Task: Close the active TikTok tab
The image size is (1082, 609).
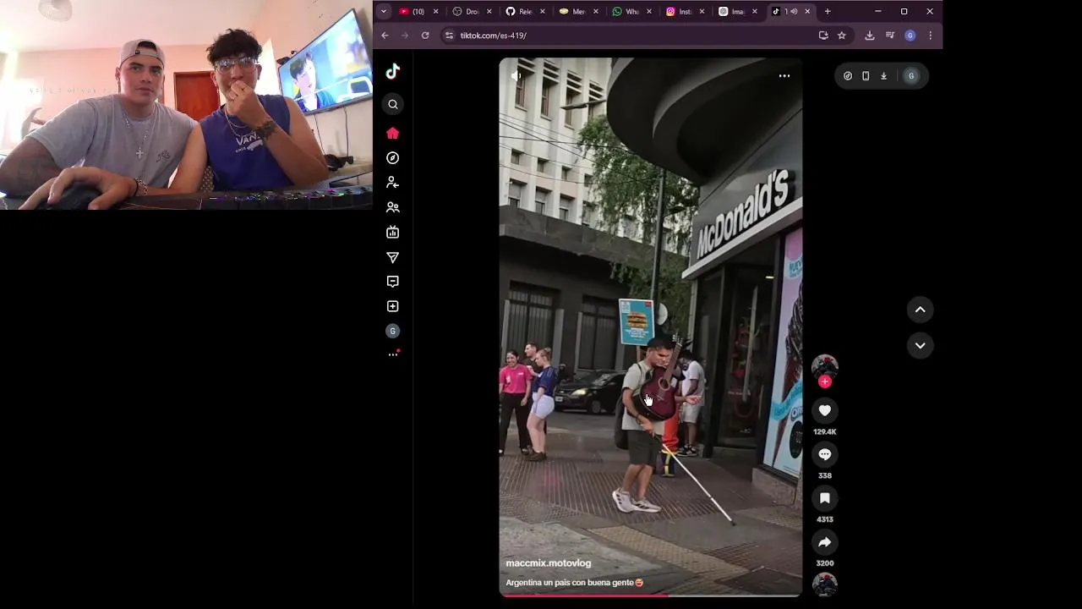Action: [807, 12]
